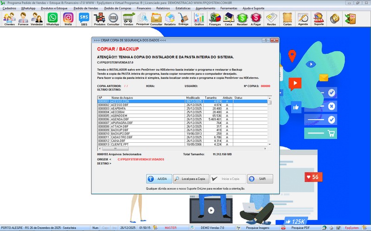Click the FpqSystem status bar link
Screen dimensions: 371x231
[352, 228]
